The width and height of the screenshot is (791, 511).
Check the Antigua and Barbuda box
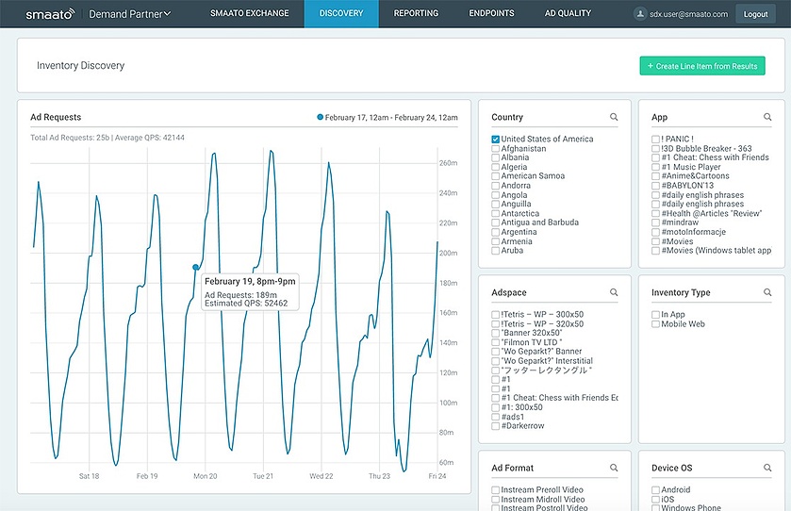495,223
